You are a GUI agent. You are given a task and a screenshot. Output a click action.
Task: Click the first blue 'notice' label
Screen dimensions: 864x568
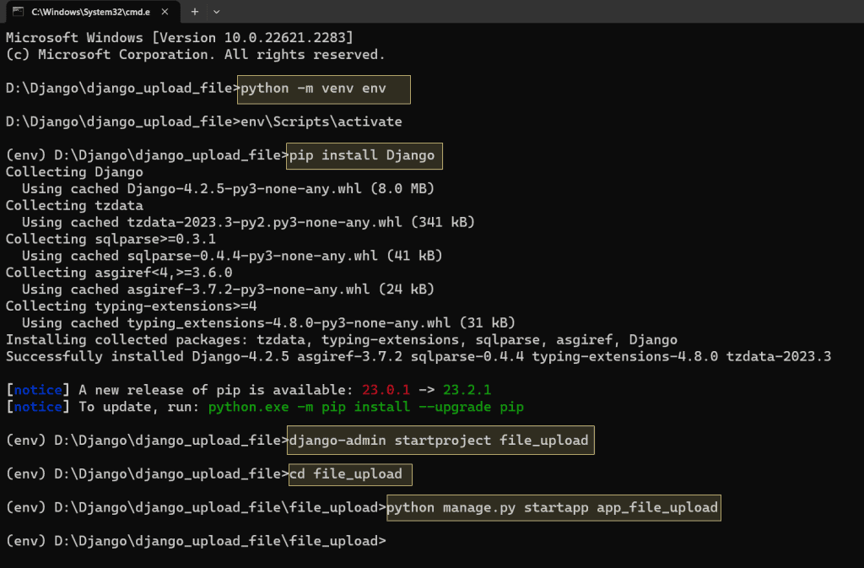pyautogui.click(x=37, y=389)
